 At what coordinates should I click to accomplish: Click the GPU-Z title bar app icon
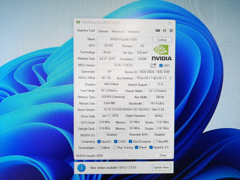point(78,22)
